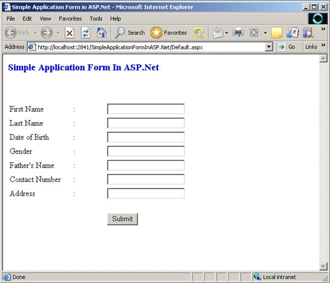
Task: Open the Search pane from the toolbar
Action: [x=130, y=33]
